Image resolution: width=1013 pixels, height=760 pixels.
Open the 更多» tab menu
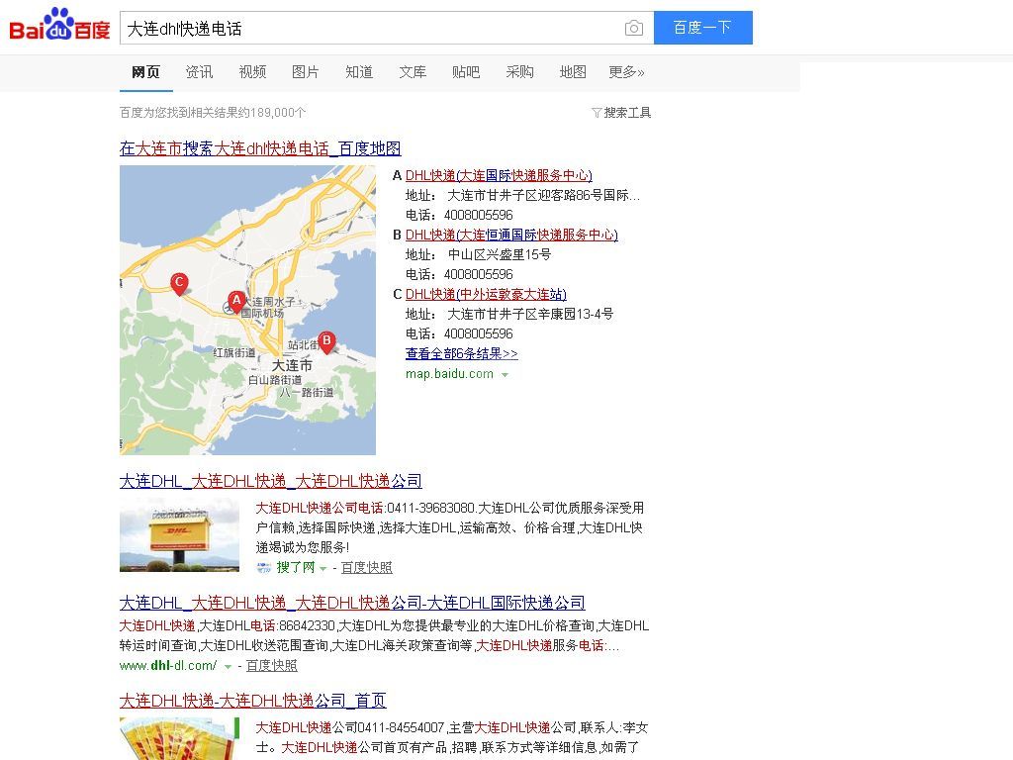[x=626, y=71]
